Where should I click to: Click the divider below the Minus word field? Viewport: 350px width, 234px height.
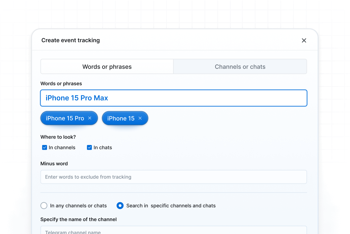coord(173,193)
